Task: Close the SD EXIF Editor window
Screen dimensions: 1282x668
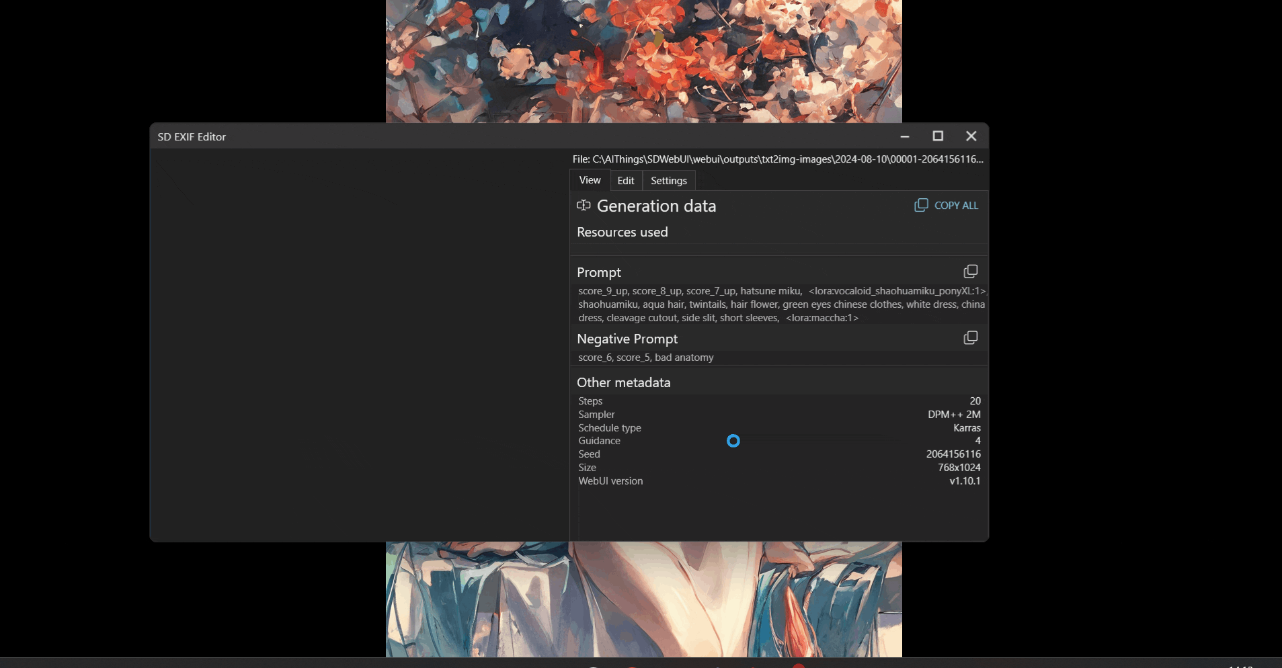Action: click(x=971, y=136)
